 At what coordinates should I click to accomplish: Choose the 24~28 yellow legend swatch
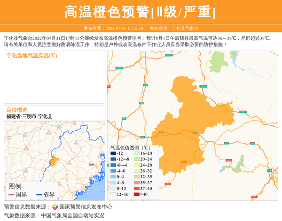point(137,165)
